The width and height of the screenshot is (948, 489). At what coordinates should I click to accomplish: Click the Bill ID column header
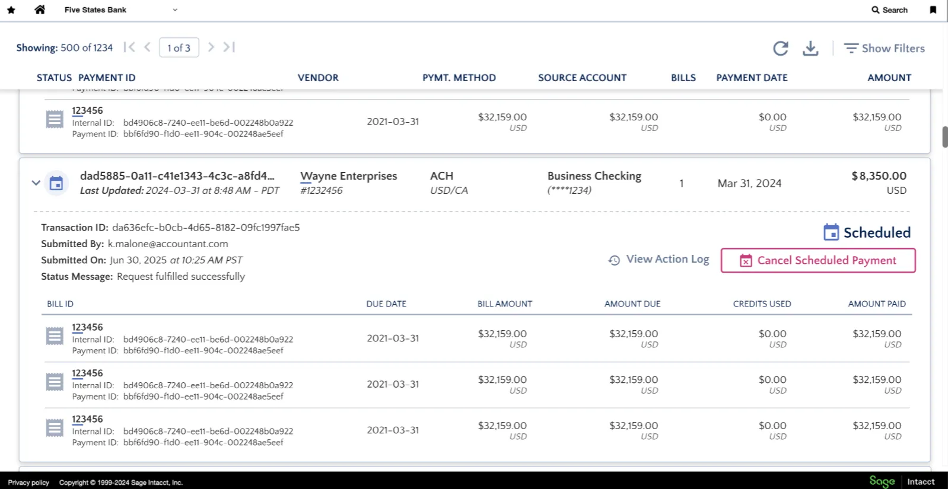[x=61, y=304]
